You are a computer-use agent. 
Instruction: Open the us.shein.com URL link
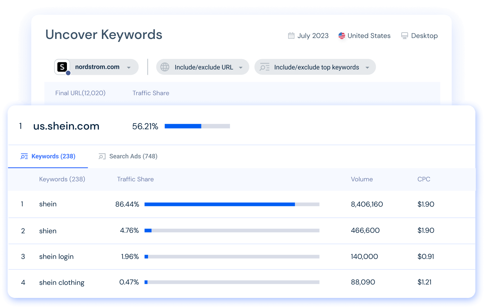(66, 126)
